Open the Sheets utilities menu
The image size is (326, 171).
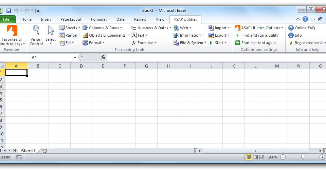click(x=70, y=28)
